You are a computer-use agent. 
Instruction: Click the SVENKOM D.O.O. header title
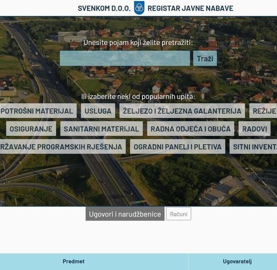tap(104, 8)
